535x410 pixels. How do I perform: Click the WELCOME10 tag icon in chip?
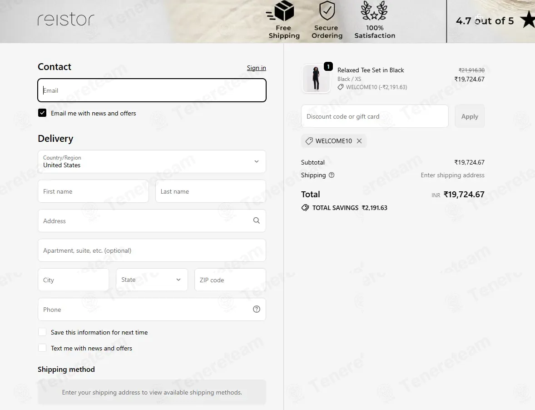click(309, 141)
